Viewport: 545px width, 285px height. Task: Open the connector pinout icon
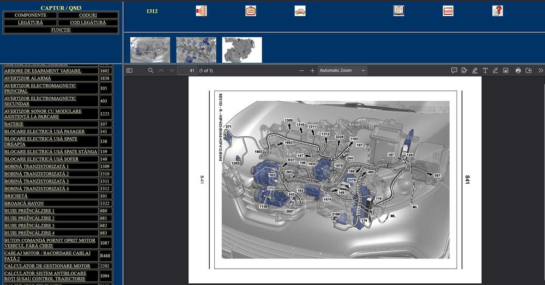tap(251, 11)
